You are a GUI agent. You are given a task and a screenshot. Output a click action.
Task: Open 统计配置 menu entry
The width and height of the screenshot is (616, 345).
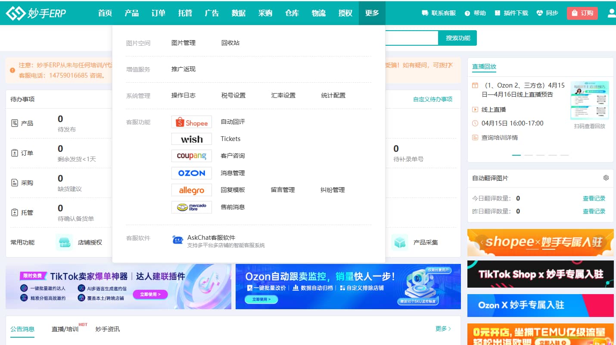point(333,95)
